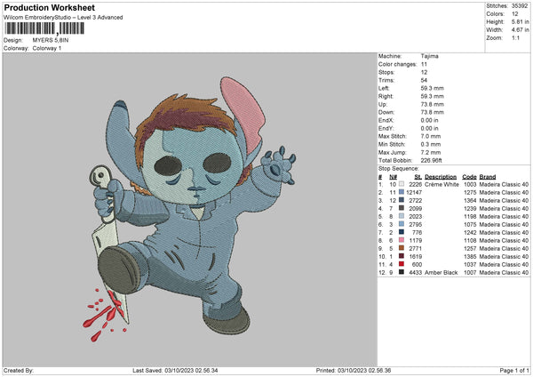The image size is (533, 377).
Task: Select the color swatch in the code 1198 row
Action: pyautogui.click(x=402, y=216)
